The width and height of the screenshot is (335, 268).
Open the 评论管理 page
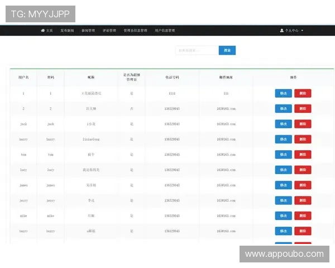click(x=109, y=30)
